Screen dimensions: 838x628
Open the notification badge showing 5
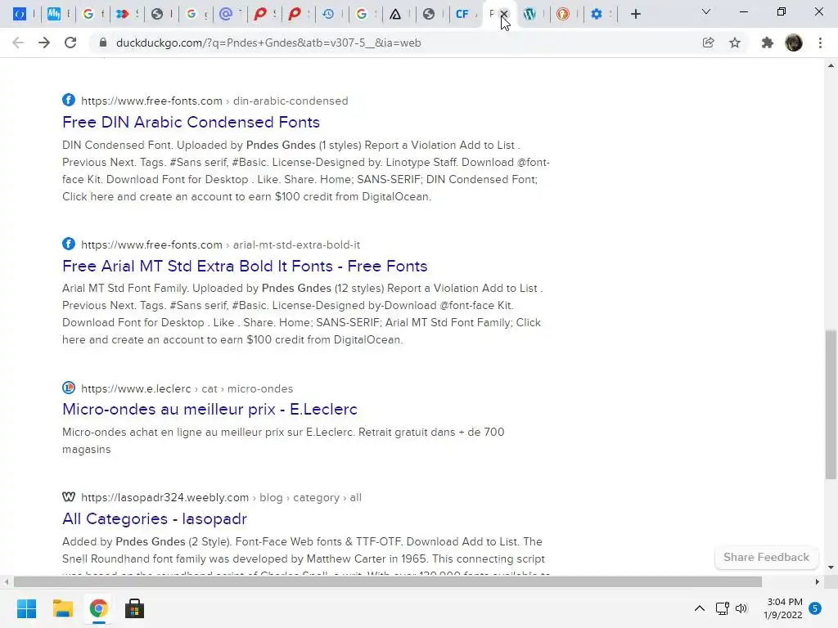point(815,608)
